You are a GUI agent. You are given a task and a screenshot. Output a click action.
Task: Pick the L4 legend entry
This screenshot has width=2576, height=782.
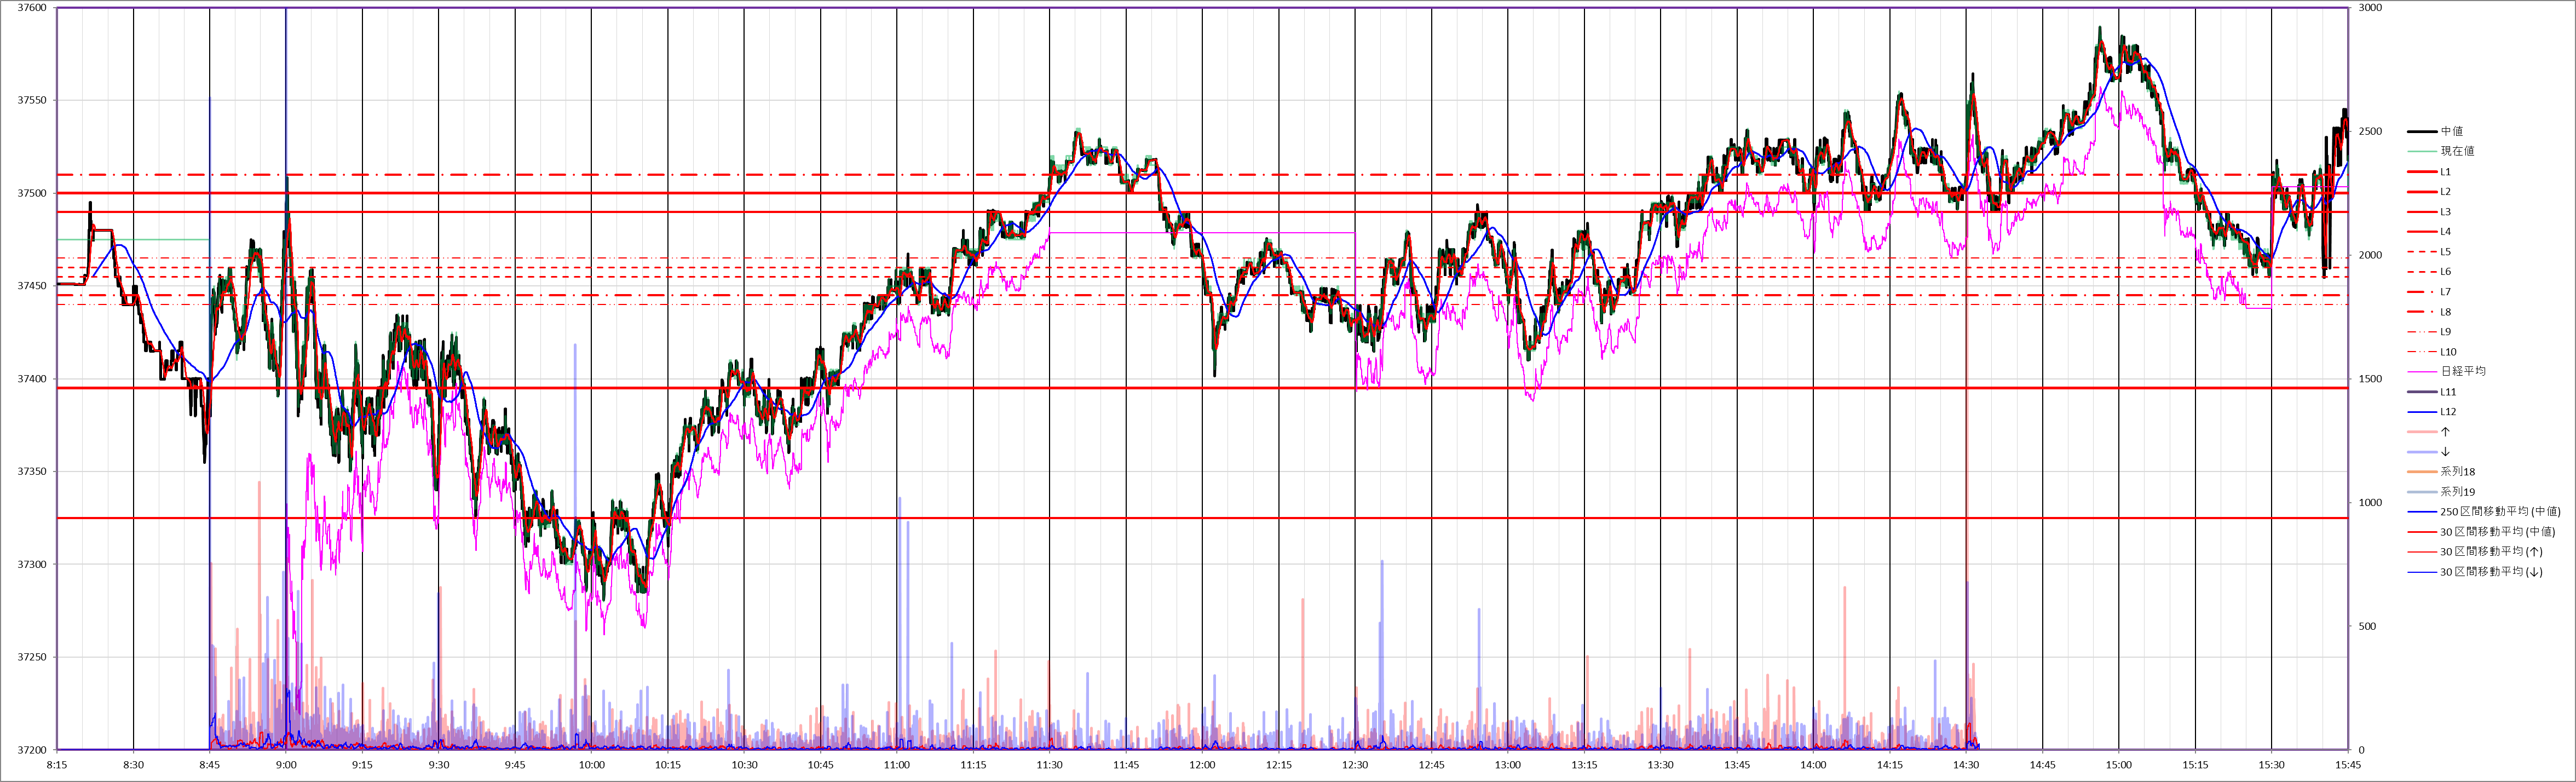[x=2429, y=232]
